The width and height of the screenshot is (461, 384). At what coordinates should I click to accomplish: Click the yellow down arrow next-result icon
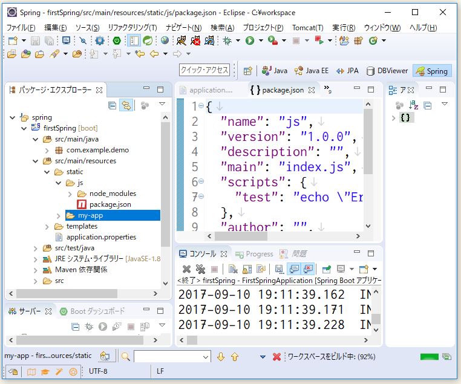click(x=221, y=357)
